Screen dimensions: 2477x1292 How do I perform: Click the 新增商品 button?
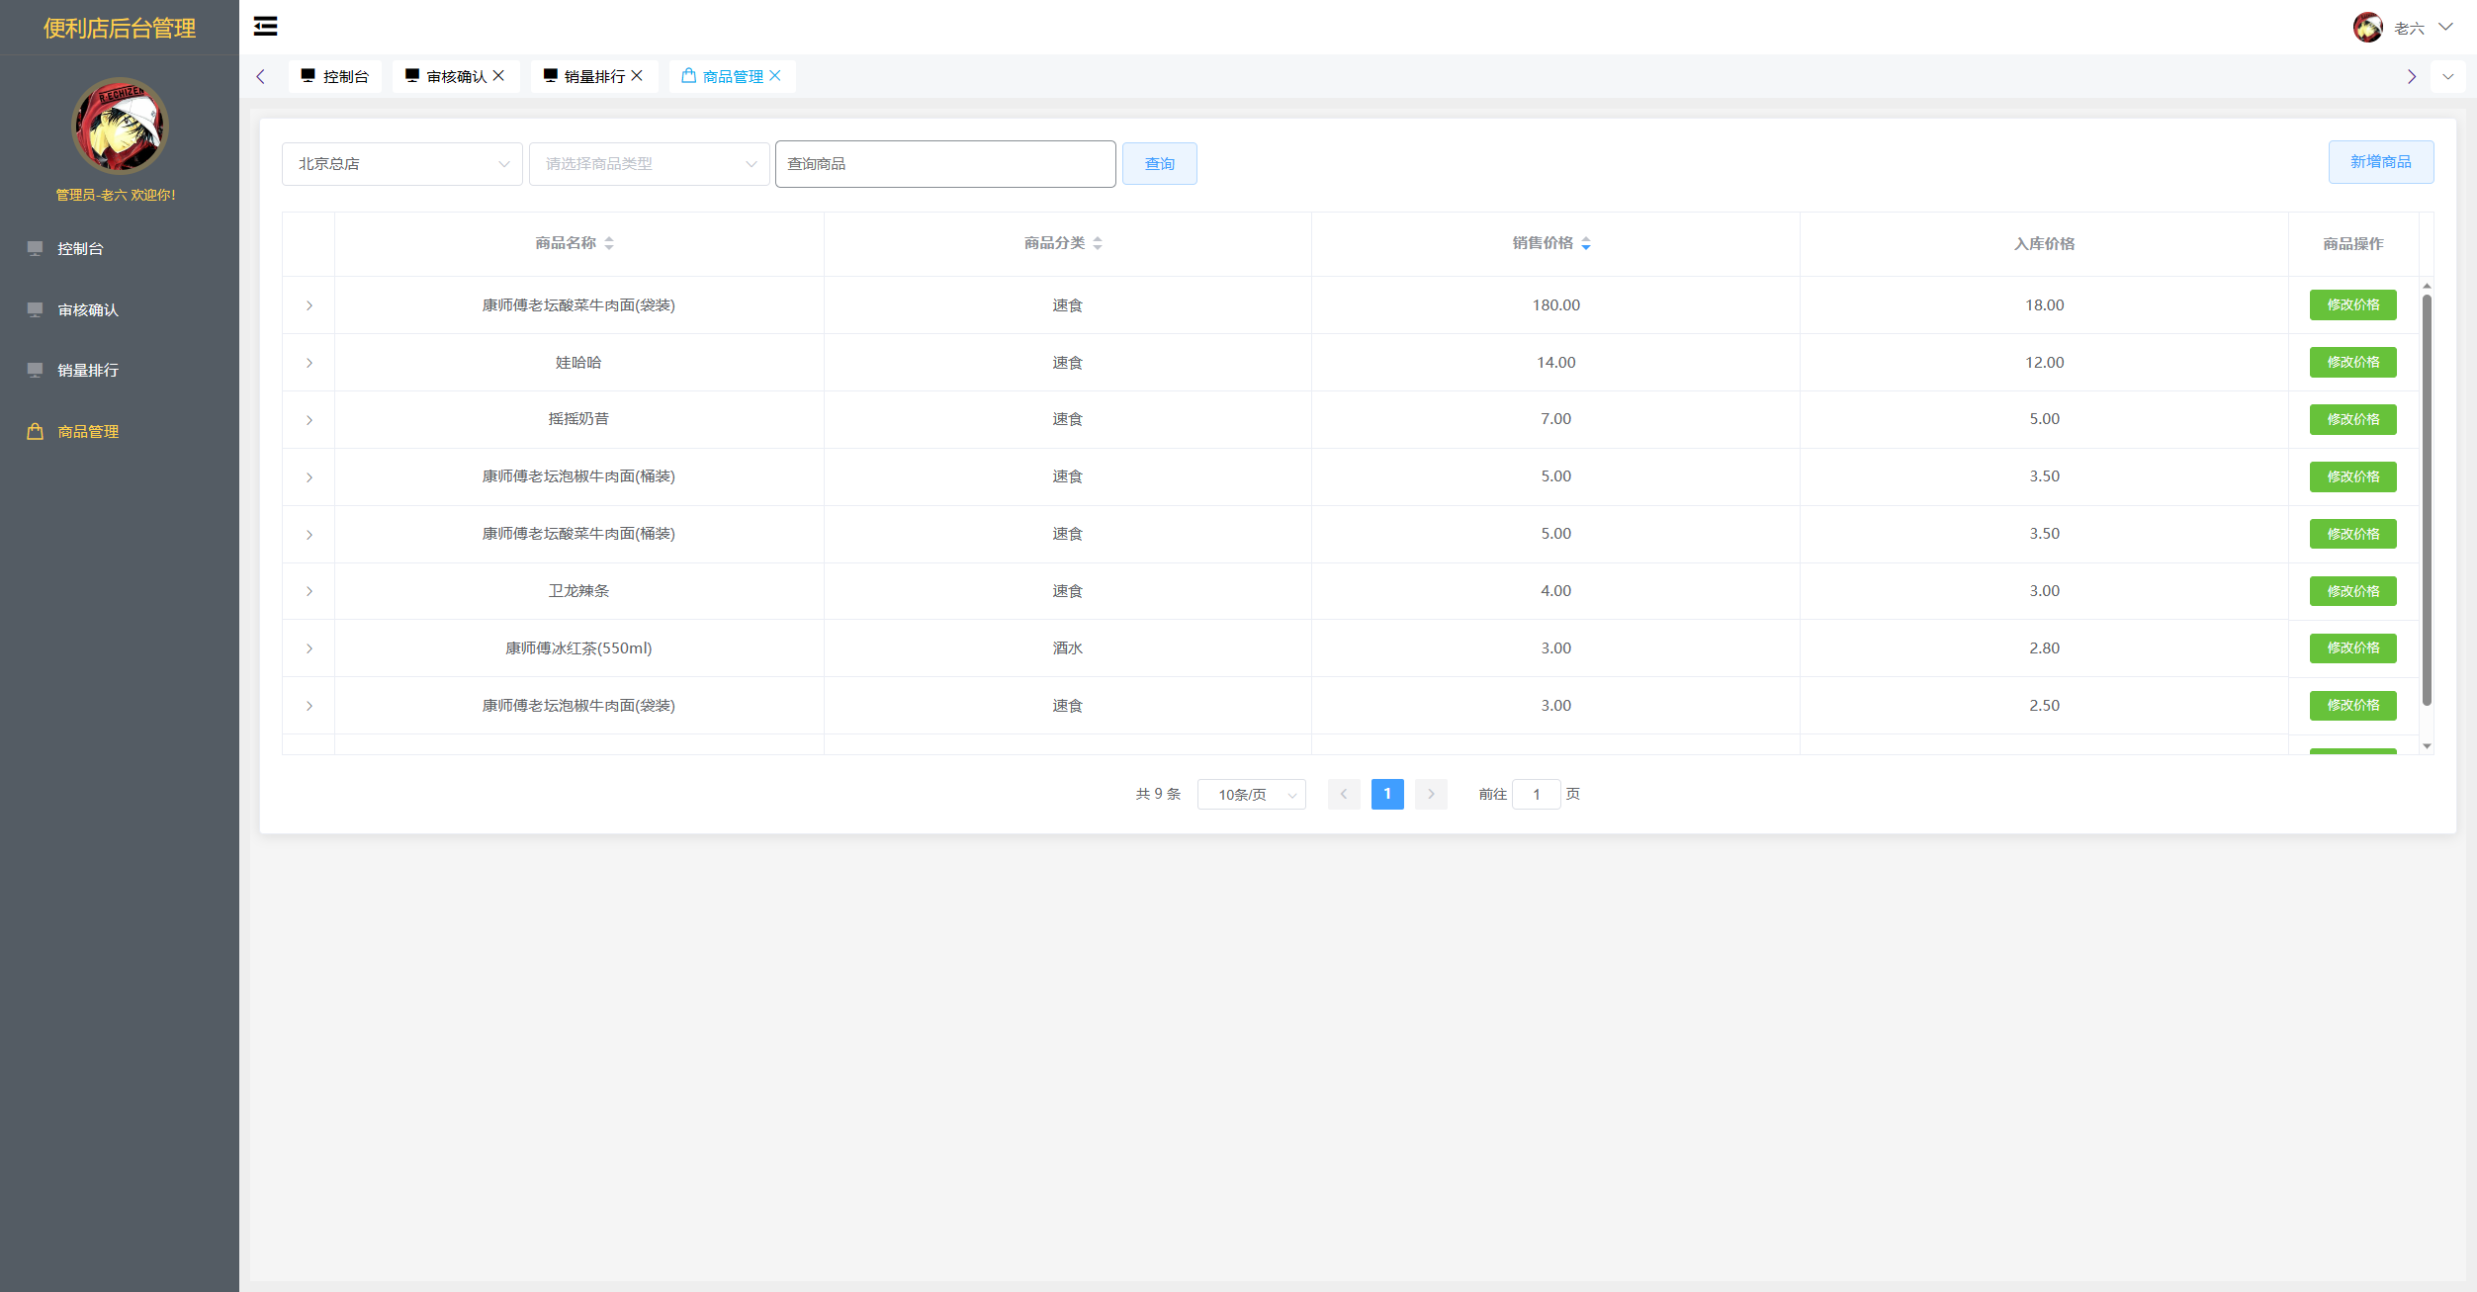coord(2380,162)
